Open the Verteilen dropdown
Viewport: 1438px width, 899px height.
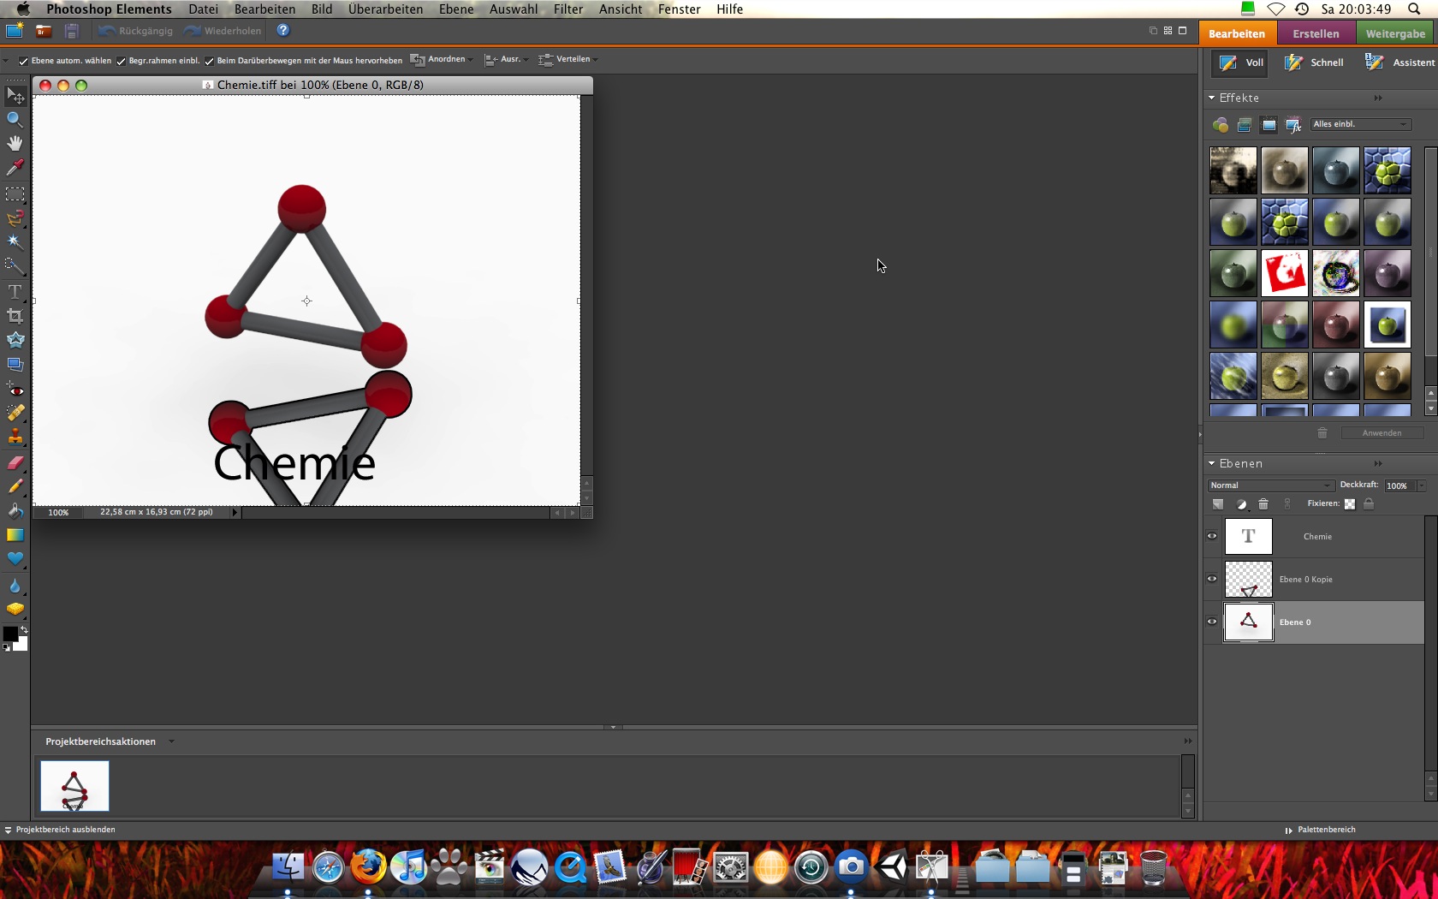567,60
